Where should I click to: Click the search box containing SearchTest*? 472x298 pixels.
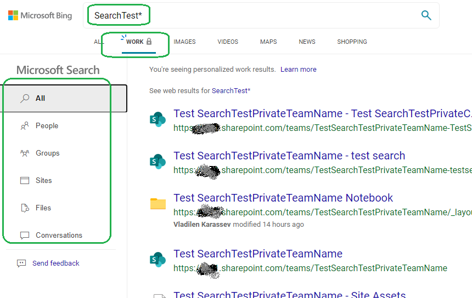261,15
